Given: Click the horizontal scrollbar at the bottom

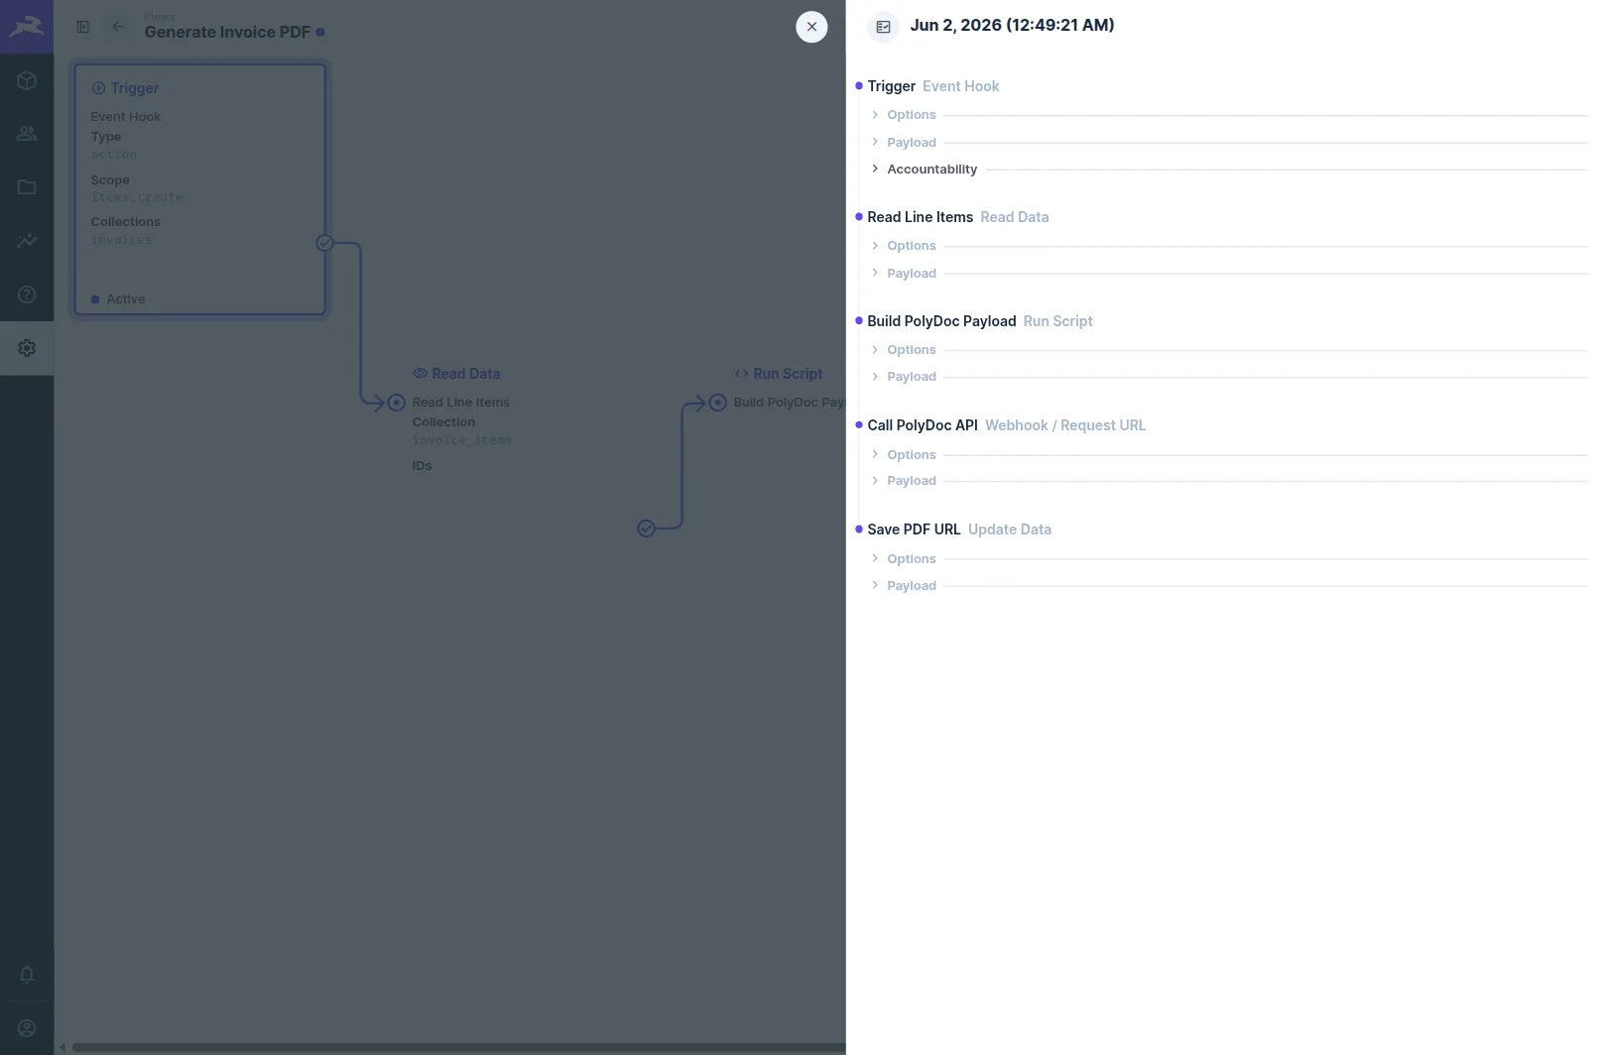Looking at the screenshot, I should (458, 1048).
